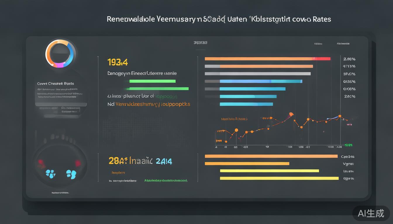393x224 pixels.
Task: Click the green underlined text at bottom center
Action: point(166,181)
